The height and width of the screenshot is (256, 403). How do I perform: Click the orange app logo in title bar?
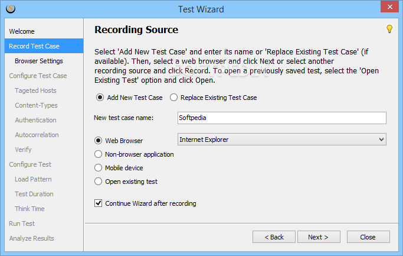pos(11,8)
